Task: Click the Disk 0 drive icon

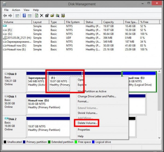Action: click(7, 74)
